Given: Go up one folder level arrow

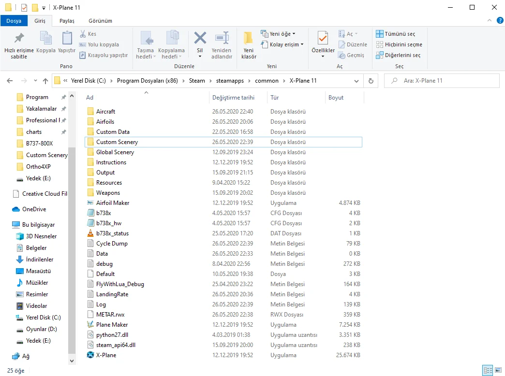Looking at the screenshot, I should click(45, 81).
